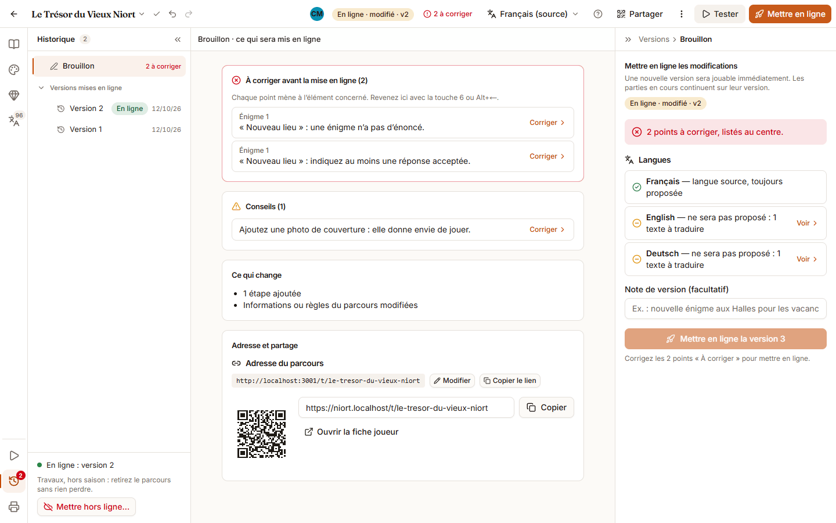
Task: Collapse the Historique panel with double chevron
Action: pyautogui.click(x=178, y=40)
